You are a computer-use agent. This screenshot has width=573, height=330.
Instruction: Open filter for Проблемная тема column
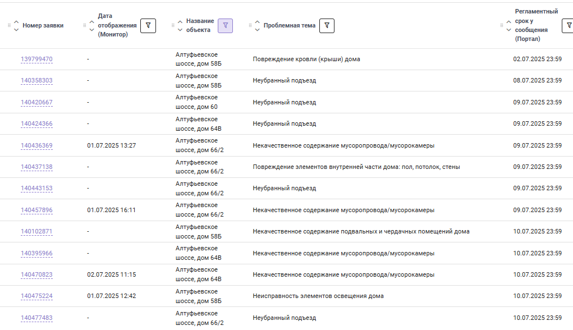pos(327,26)
